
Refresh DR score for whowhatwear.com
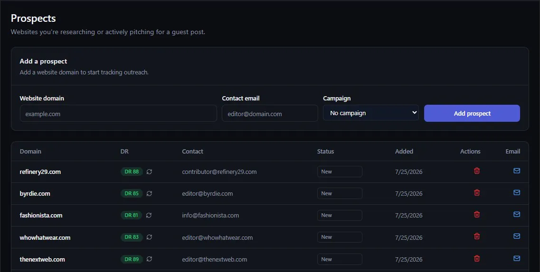pos(149,237)
